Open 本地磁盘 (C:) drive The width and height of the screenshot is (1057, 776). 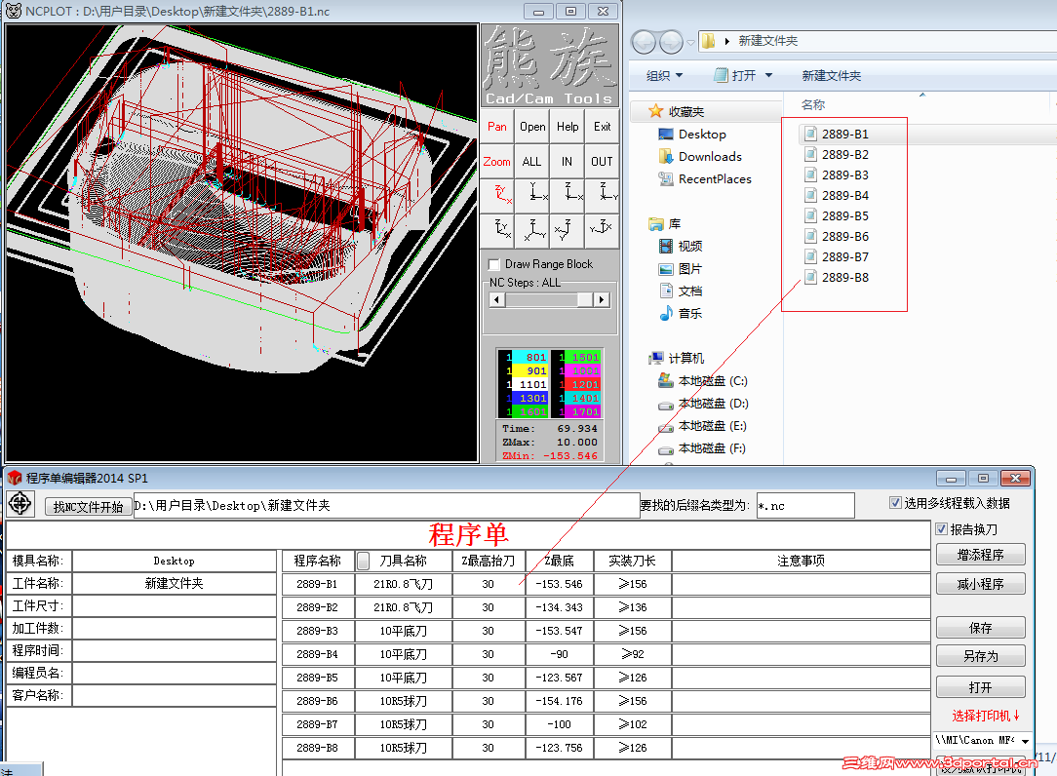tap(713, 381)
